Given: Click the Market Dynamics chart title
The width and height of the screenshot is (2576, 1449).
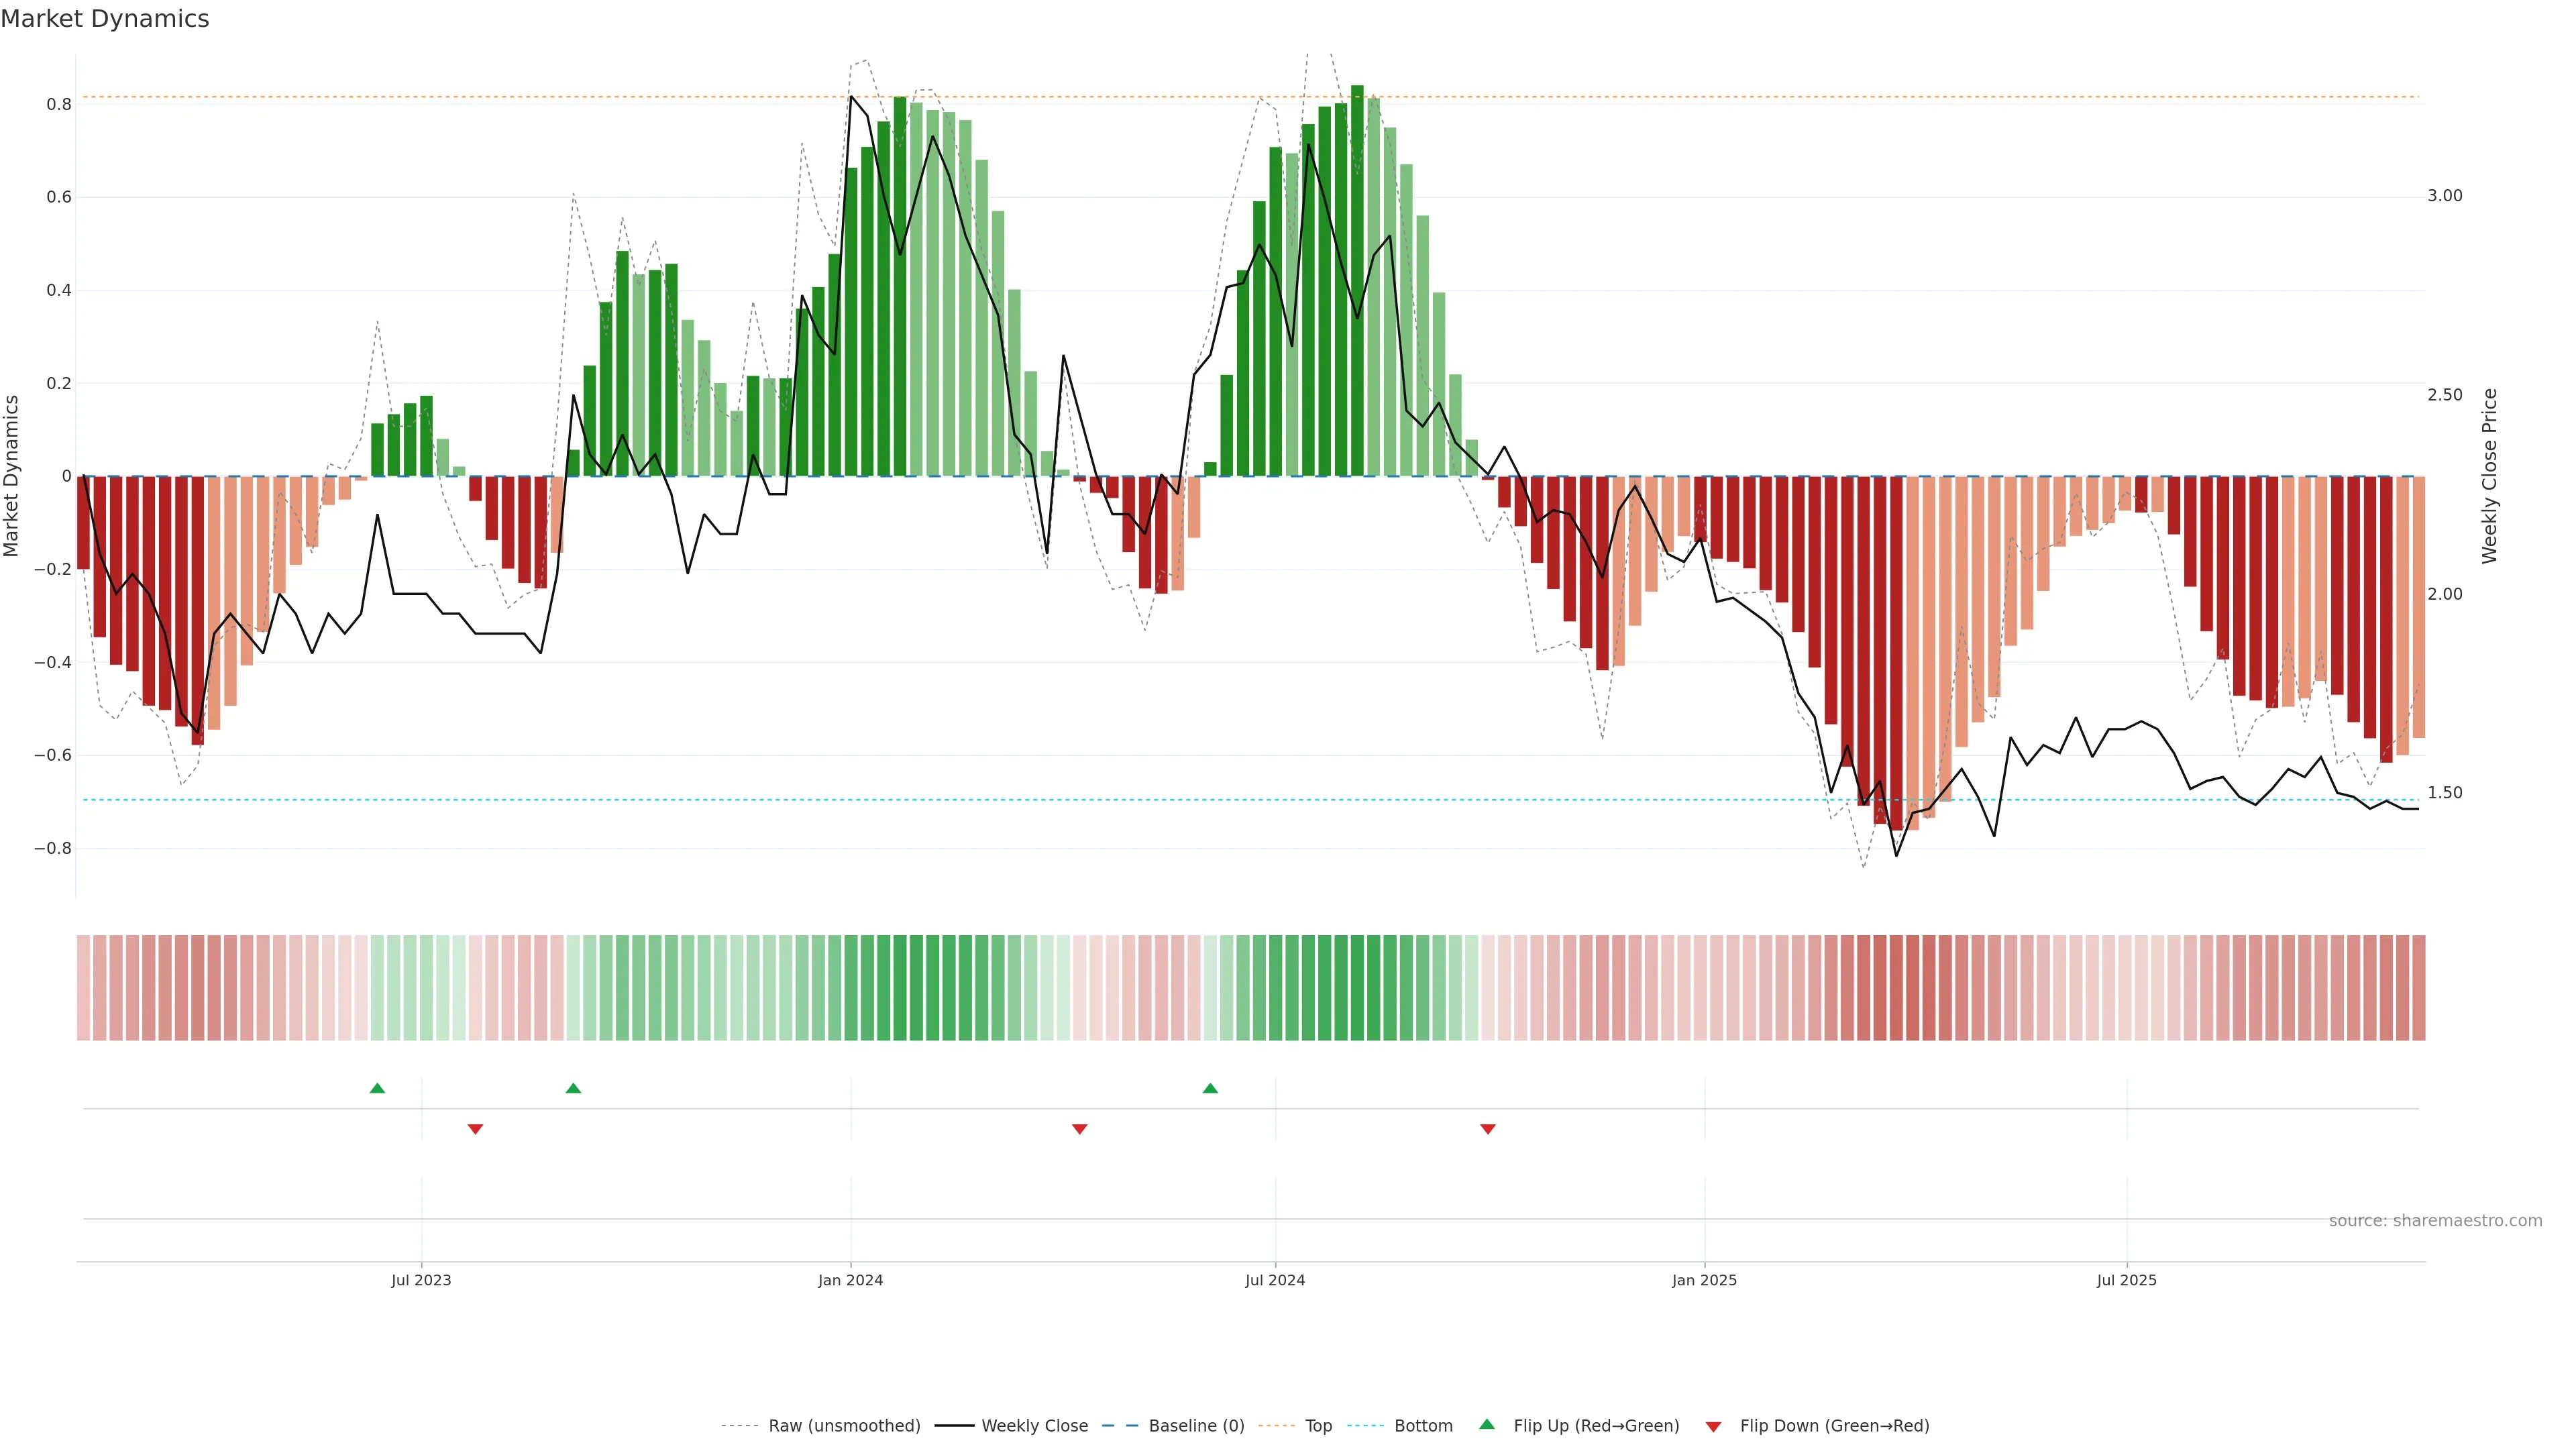Looking at the screenshot, I should point(105,19).
